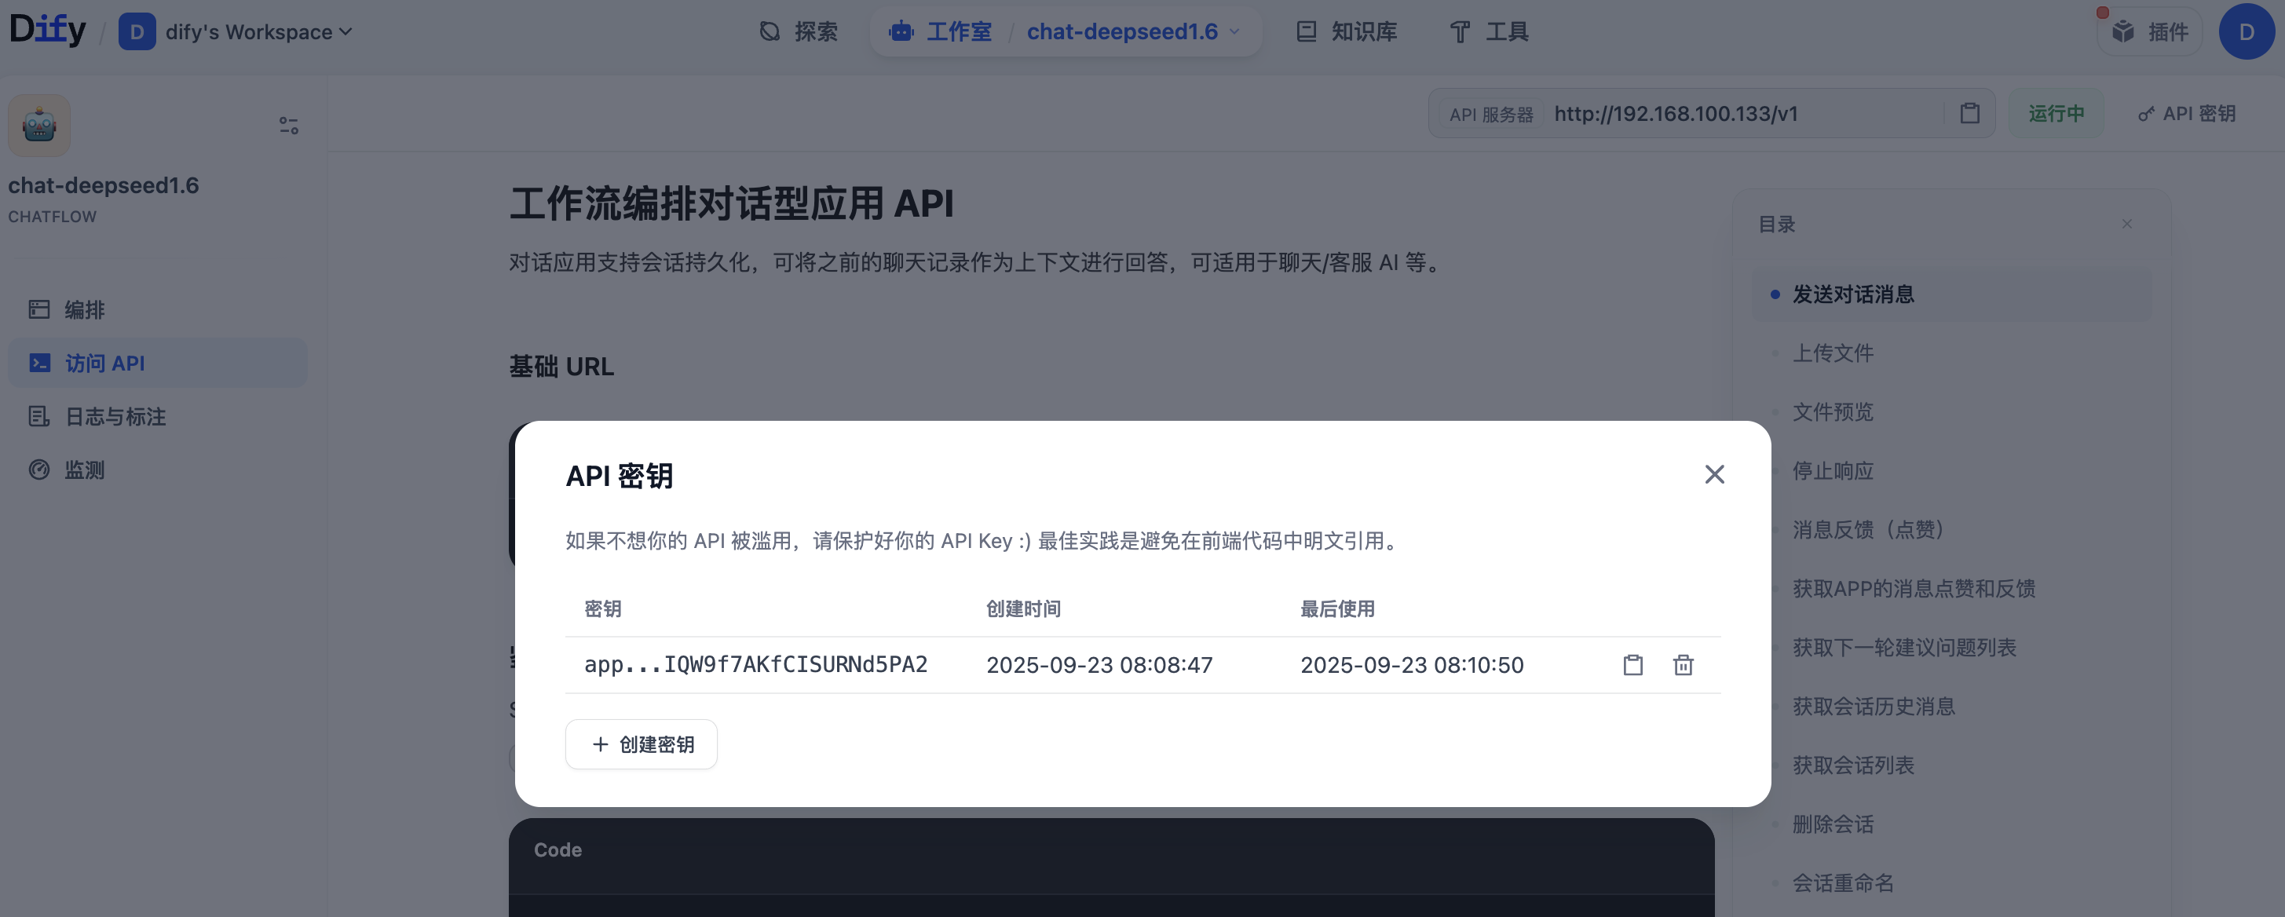The image size is (2285, 917).
Task: Toggle the 运行中 status indicator
Action: point(2055,114)
